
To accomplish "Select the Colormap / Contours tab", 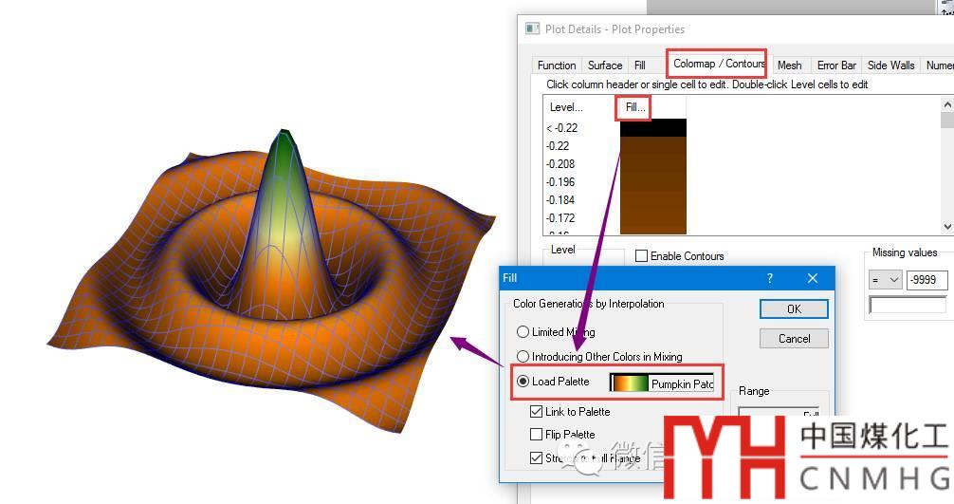I will pos(718,64).
